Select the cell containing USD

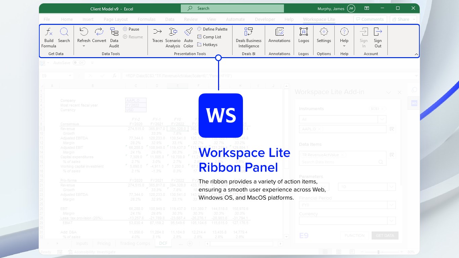[x=136, y=110]
